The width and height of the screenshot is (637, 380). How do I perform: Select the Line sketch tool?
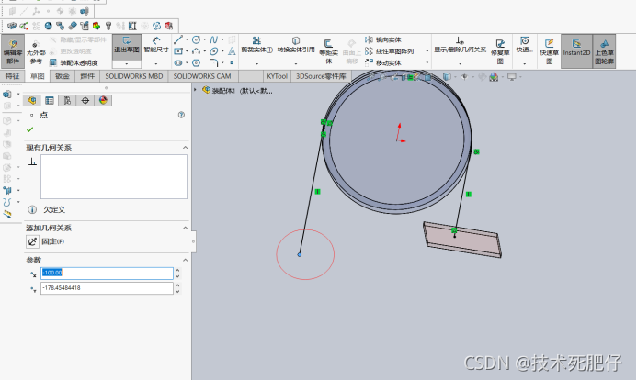point(178,39)
